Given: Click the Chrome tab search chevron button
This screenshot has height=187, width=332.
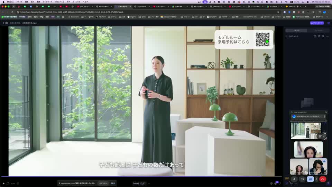Looking at the screenshot, I should (x=13, y=7).
